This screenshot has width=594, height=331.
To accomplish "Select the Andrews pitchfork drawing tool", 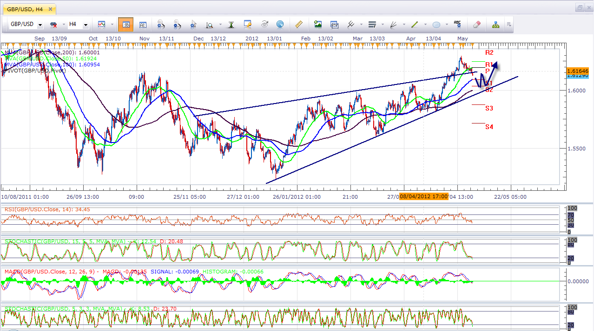I will pos(351,24).
